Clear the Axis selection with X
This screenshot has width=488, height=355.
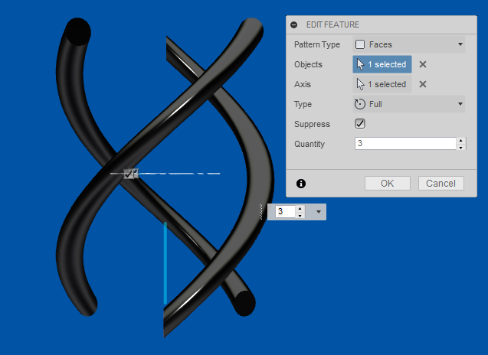point(423,84)
